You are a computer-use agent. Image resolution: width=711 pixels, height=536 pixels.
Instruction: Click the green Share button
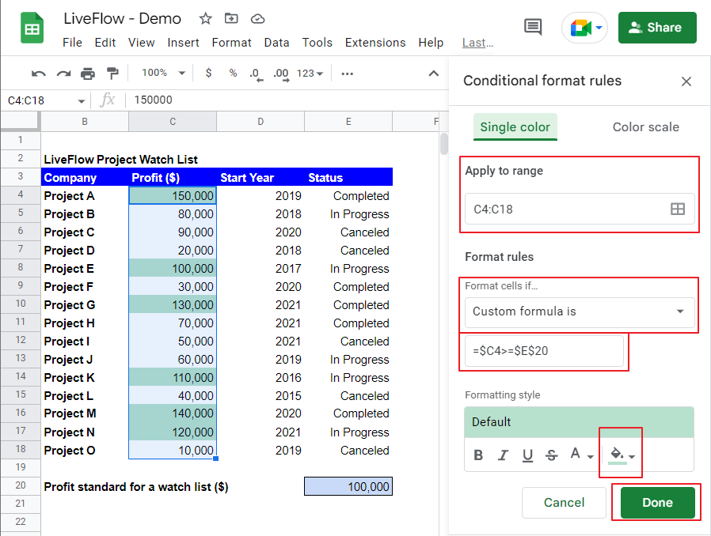[x=657, y=28]
